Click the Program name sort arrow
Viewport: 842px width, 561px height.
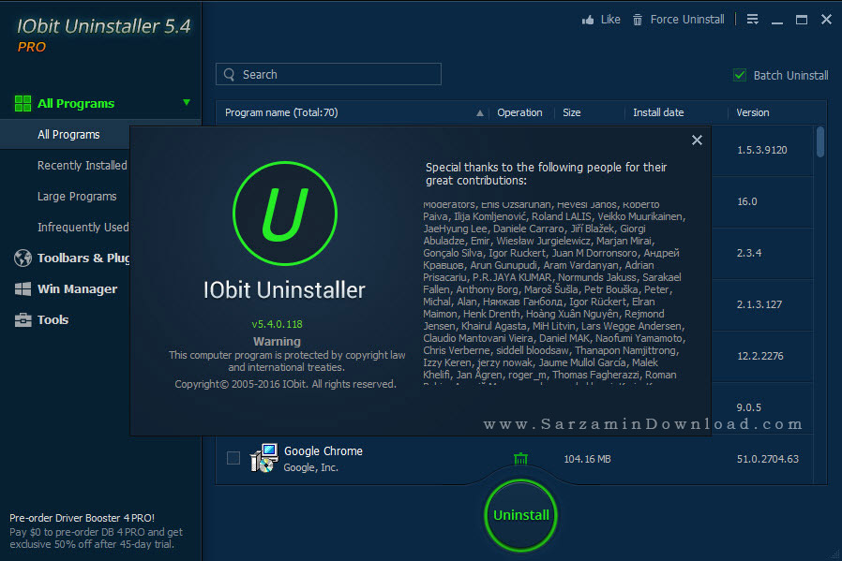tap(479, 113)
